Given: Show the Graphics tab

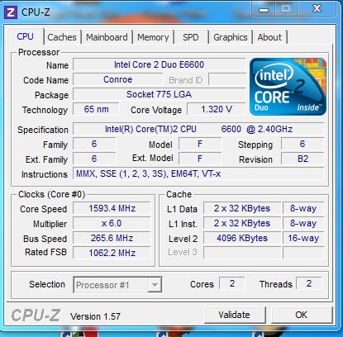Looking at the screenshot, I should click(231, 37).
